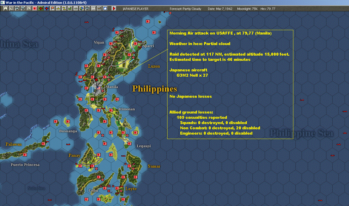Click the 'Morning Air attack on USAFFE' report heading
Viewport: 349px width, 206px height.
click(x=220, y=33)
